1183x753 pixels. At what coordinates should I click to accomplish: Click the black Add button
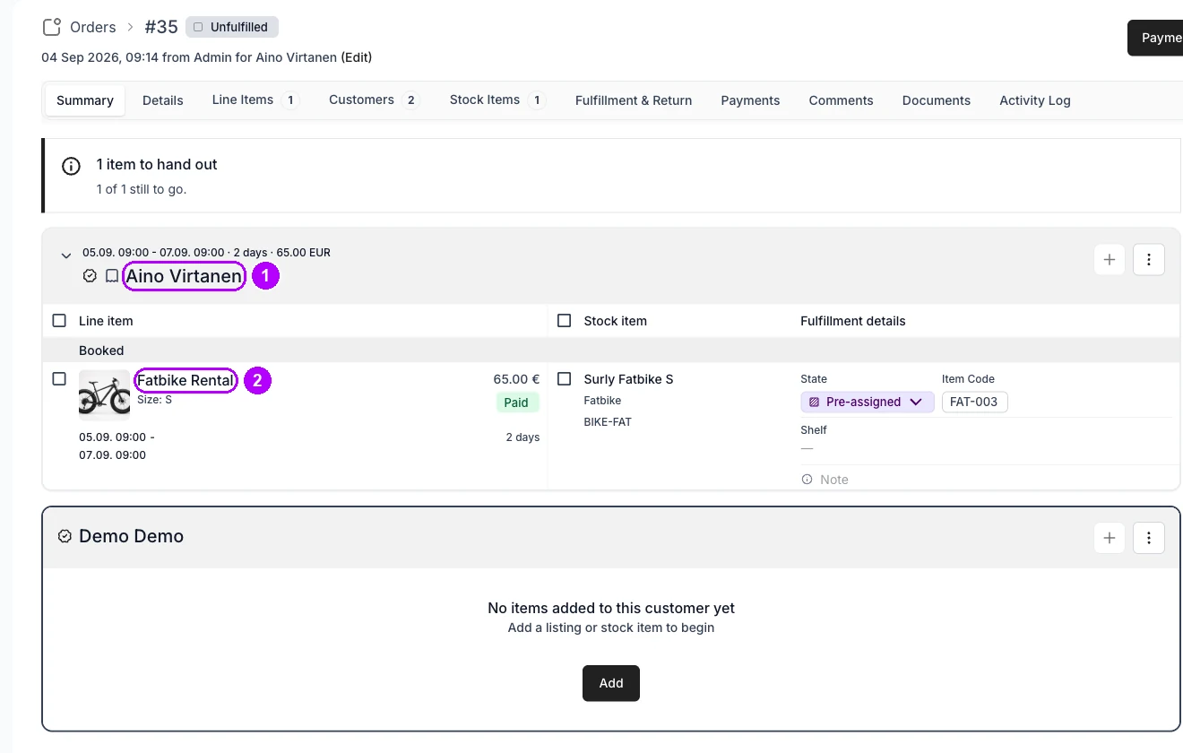[x=611, y=683]
